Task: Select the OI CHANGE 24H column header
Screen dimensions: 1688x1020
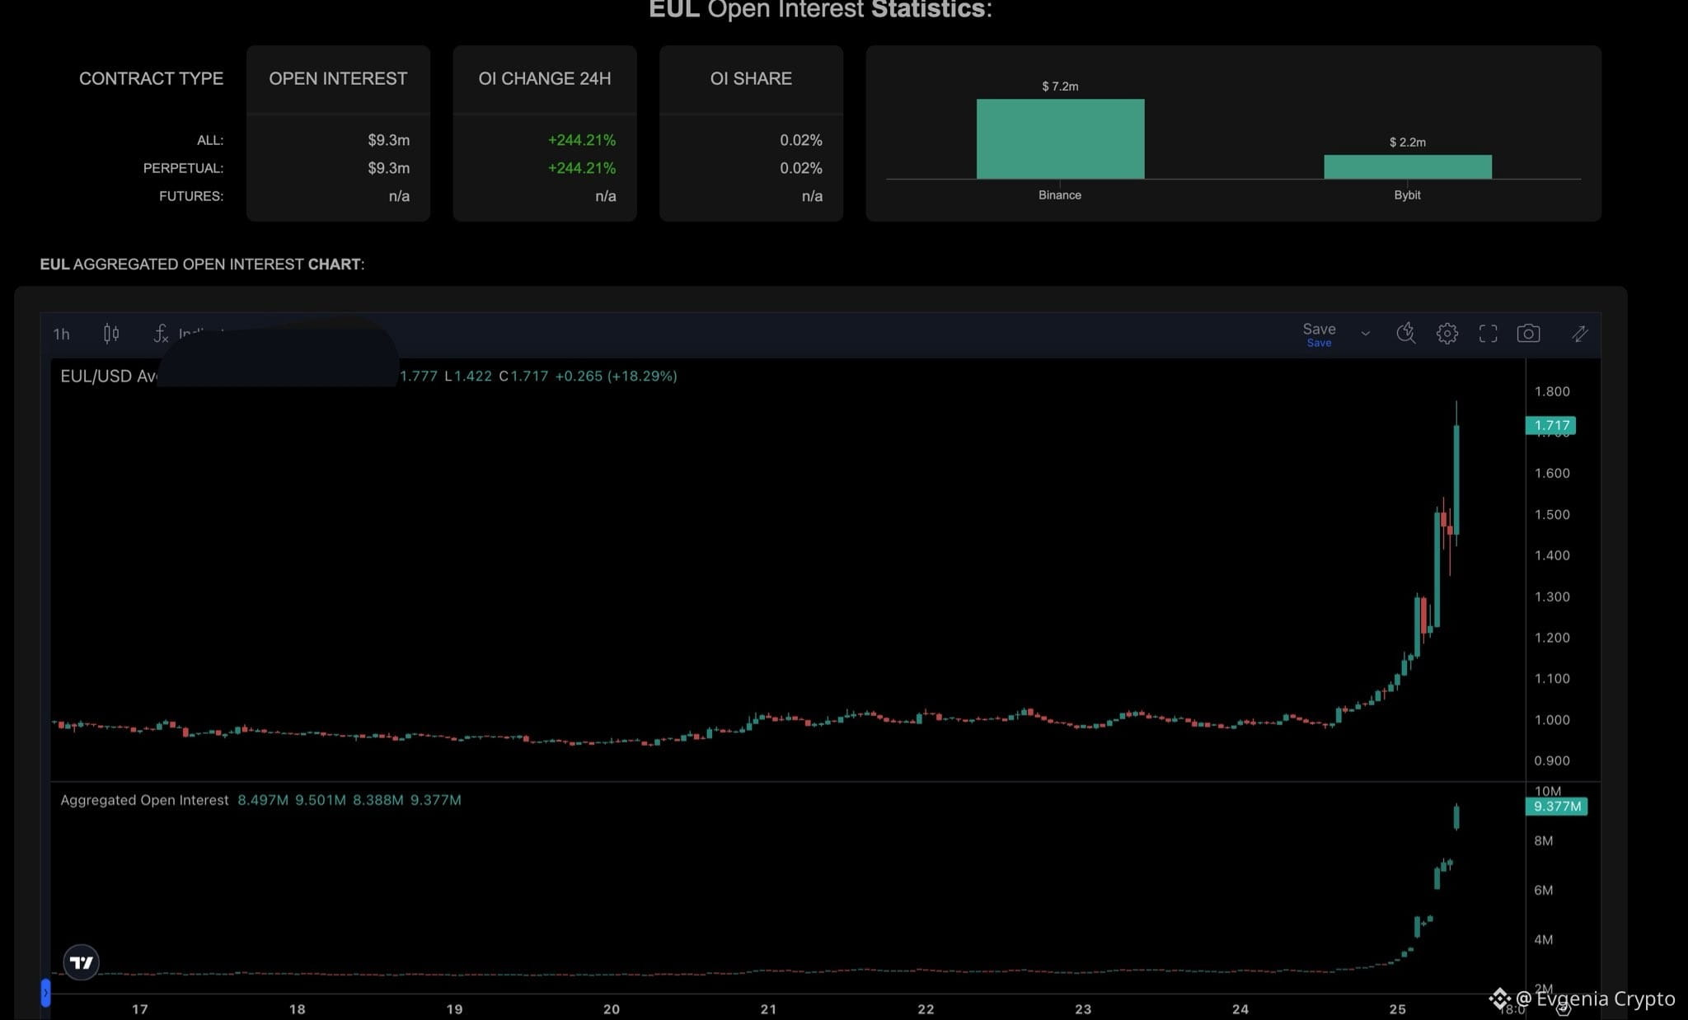Action: click(545, 78)
